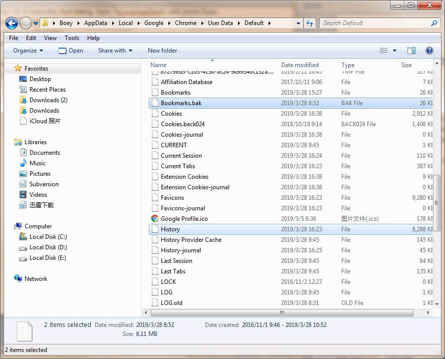The width and height of the screenshot is (445, 359).
Task: Open iCloud 照片 in Favorites
Action: 45,121
